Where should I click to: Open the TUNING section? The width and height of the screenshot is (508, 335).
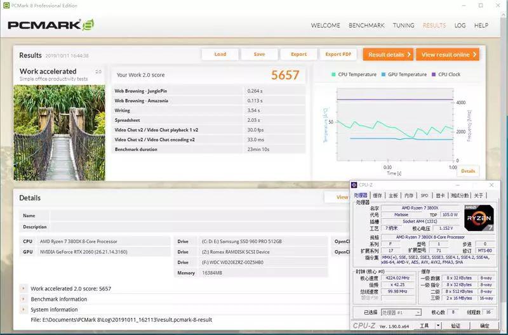[404, 25]
